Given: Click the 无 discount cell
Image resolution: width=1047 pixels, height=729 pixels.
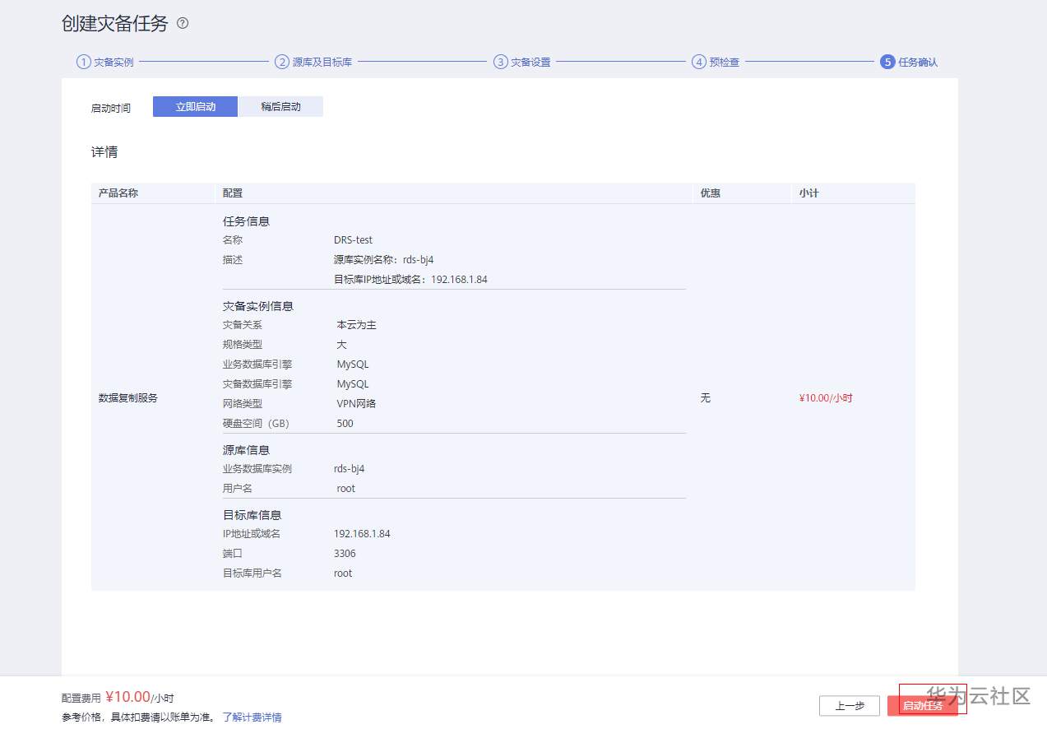Looking at the screenshot, I should coord(705,398).
